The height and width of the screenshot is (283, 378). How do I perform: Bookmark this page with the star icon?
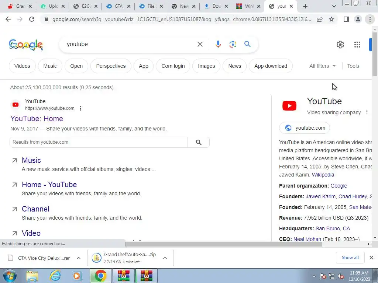331,19
